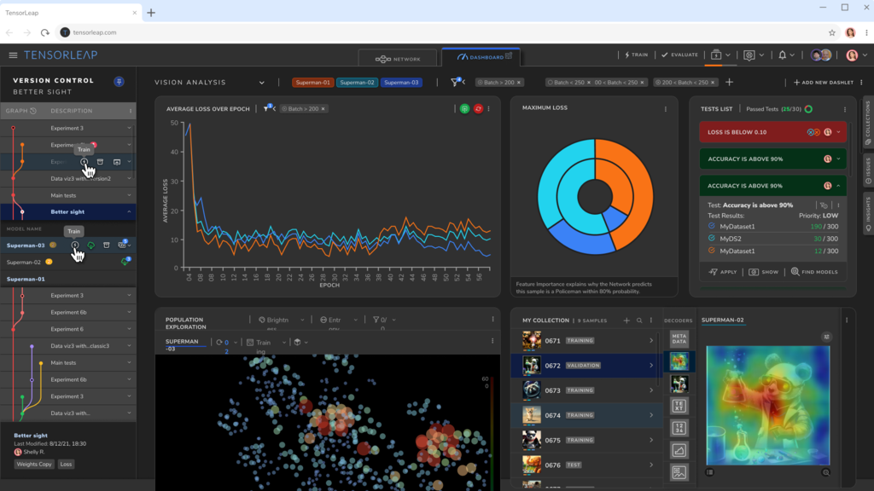Screen dimensions: 874x491
Task: Pin the Version Control panel
Action: click(119, 82)
